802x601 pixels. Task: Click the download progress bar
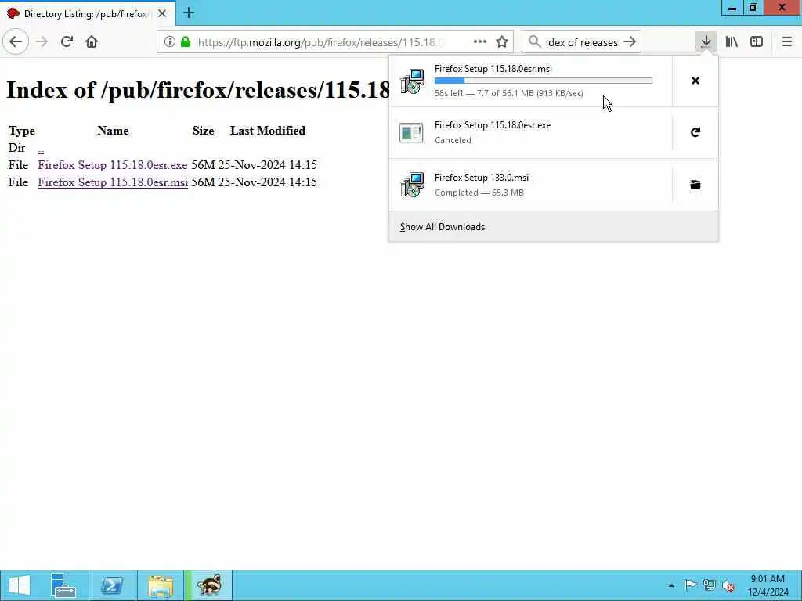(x=544, y=81)
